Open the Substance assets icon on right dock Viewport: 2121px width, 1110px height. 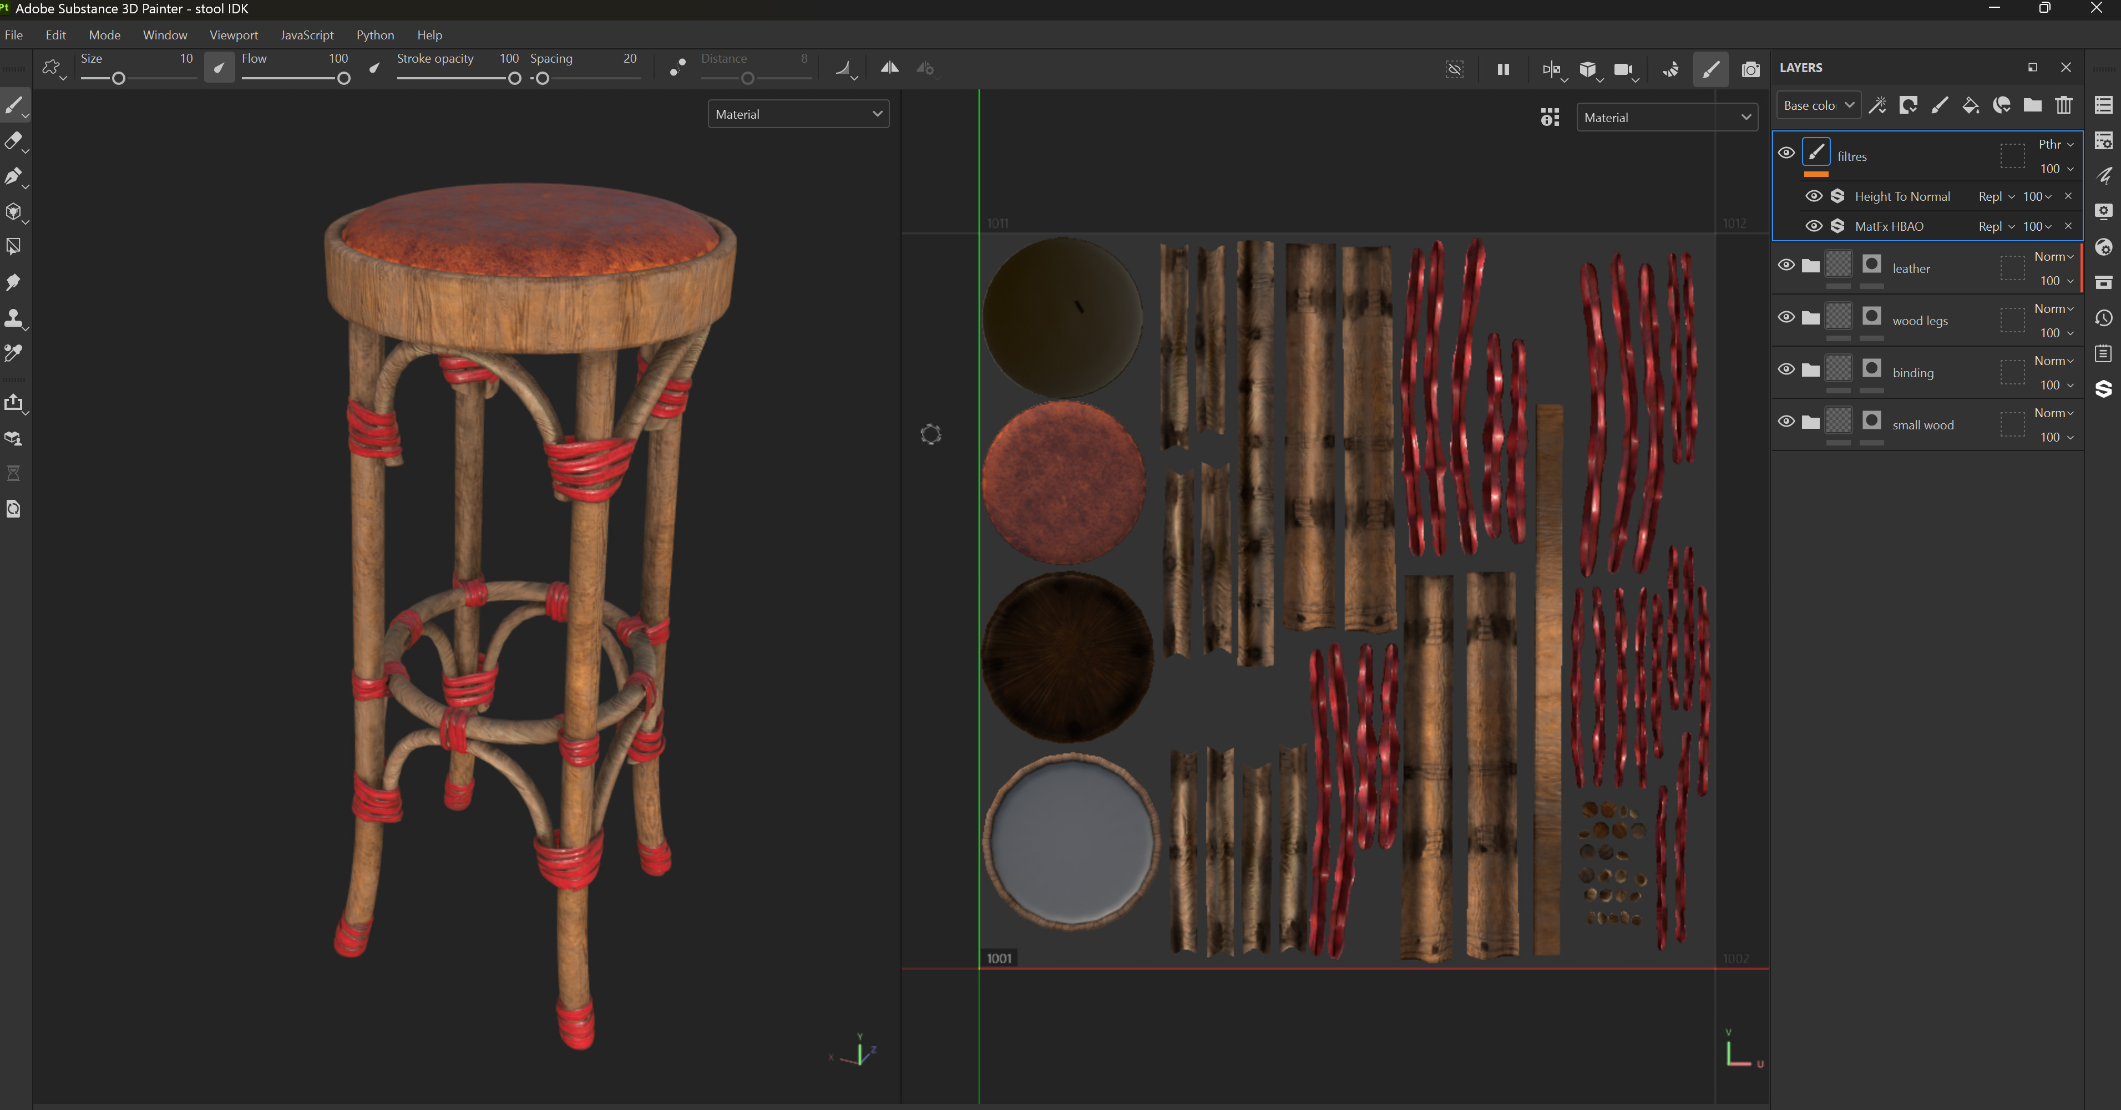(2104, 389)
